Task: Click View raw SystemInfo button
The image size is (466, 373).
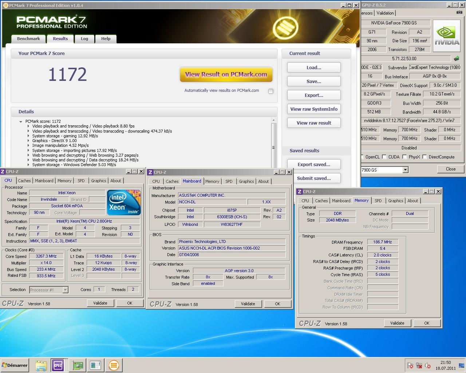Action: tap(314, 109)
